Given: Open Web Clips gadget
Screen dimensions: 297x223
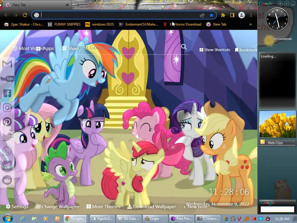Looking at the screenshot, I should (277, 143).
